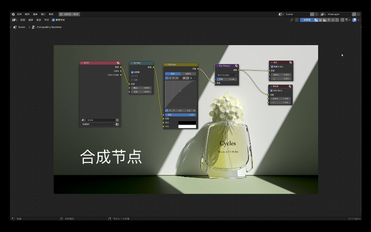Open the Render Layers scene browse dropdown
The height and width of the screenshot is (232, 371).
coord(83,120)
